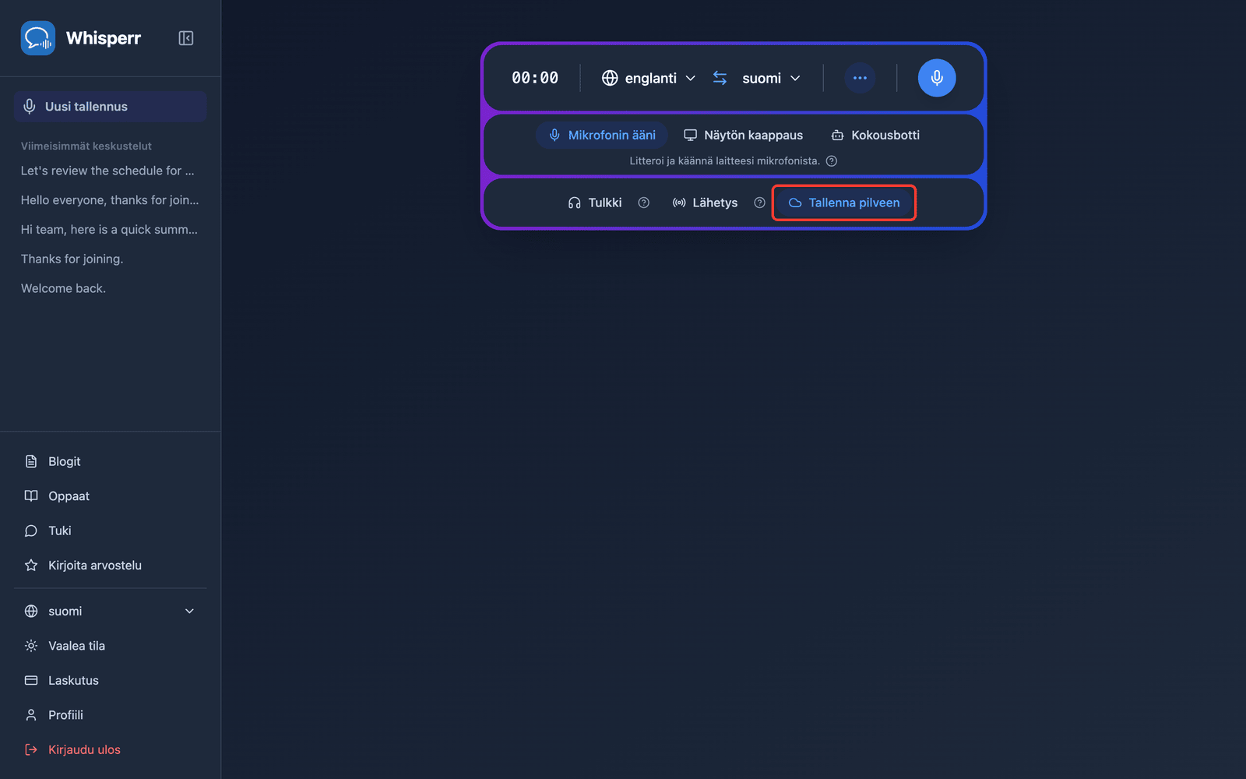Image resolution: width=1246 pixels, height=779 pixels.
Task: Expand the suomi interface language selector
Action: pyautogui.click(x=110, y=612)
